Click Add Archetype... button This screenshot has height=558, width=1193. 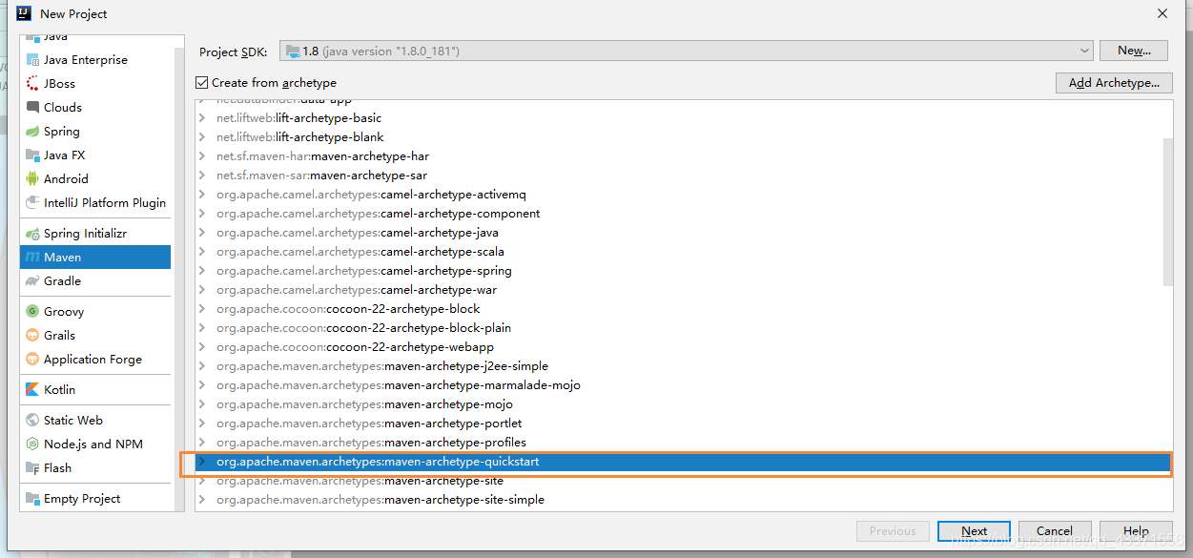(x=1114, y=83)
